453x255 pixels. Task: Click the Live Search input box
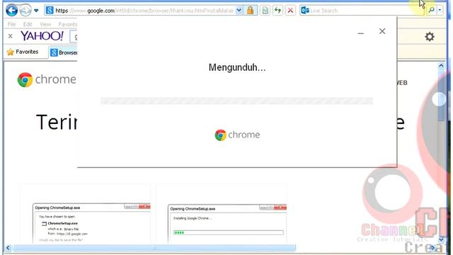point(362,11)
